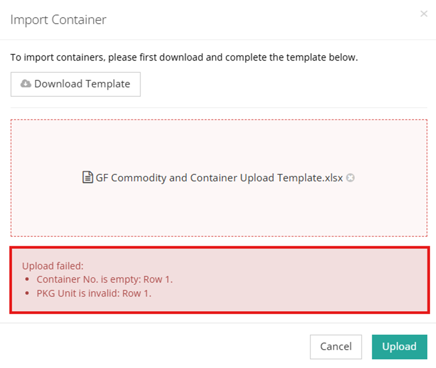Click the blank header area right of title
The image size is (436, 368).
coord(256,20)
